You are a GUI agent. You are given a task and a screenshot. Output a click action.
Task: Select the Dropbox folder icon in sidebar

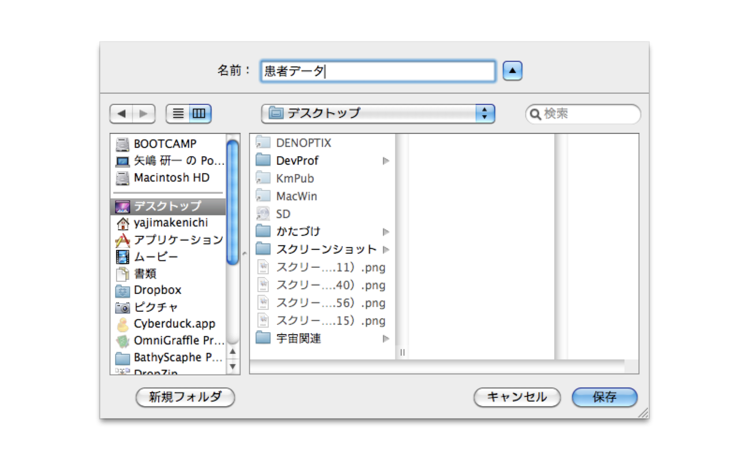point(122,291)
